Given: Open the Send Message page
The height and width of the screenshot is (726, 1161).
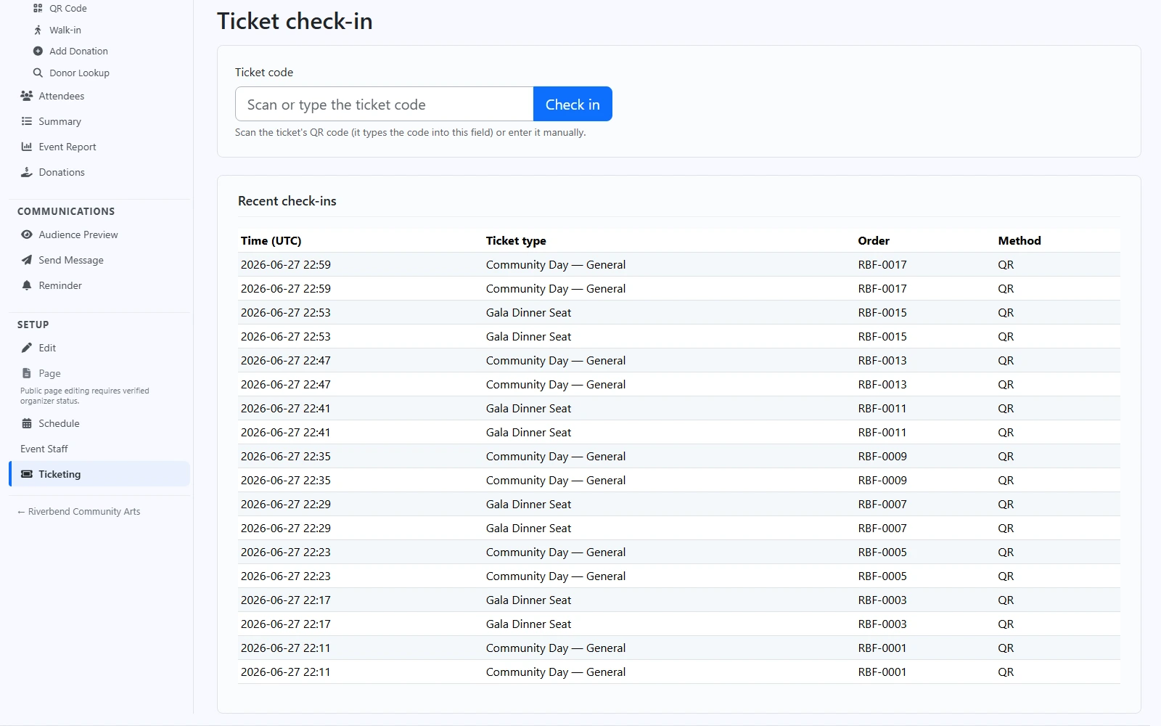Looking at the screenshot, I should pyautogui.click(x=70, y=260).
